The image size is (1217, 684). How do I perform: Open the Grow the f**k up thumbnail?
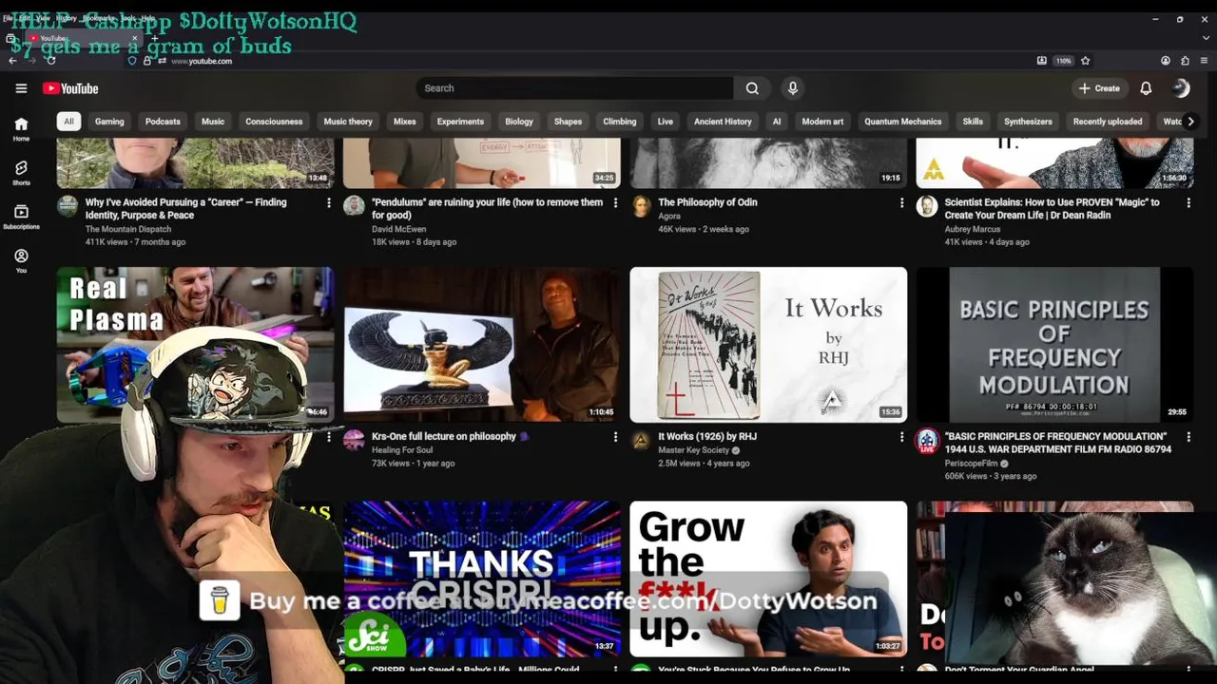click(768, 579)
